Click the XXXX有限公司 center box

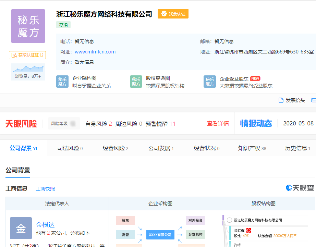point(160,235)
